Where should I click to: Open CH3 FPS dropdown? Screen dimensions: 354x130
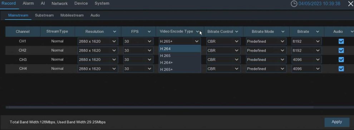[x=138, y=59]
